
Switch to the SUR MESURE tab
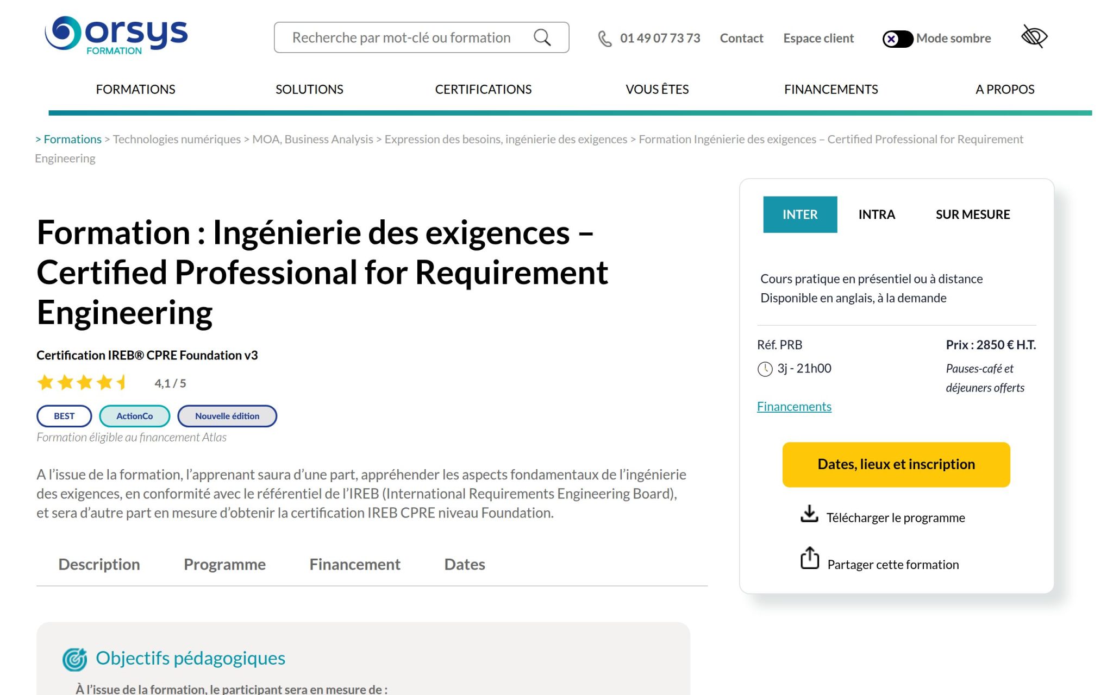point(973,214)
